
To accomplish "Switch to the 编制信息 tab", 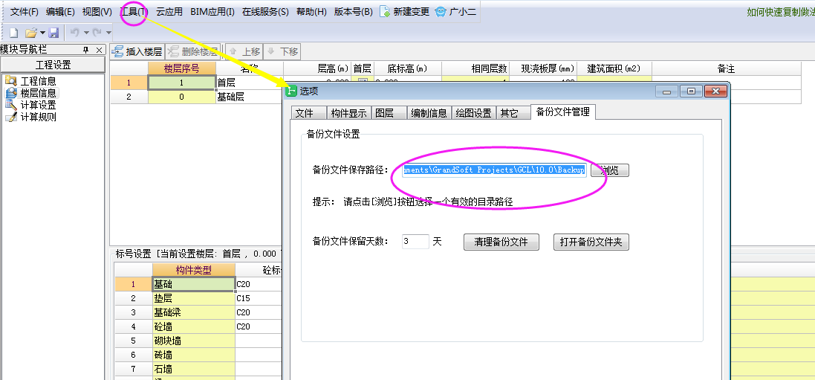I will pyautogui.click(x=429, y=113).
